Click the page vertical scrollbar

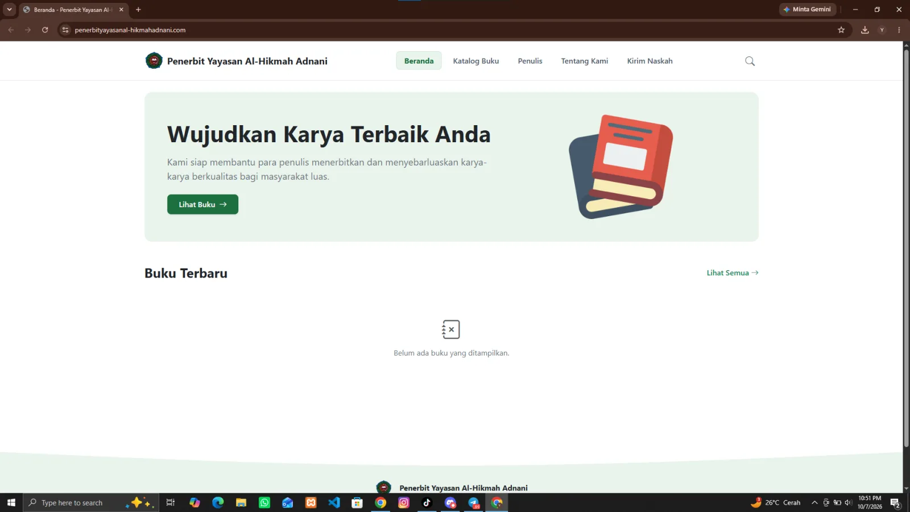click(906, 248)
